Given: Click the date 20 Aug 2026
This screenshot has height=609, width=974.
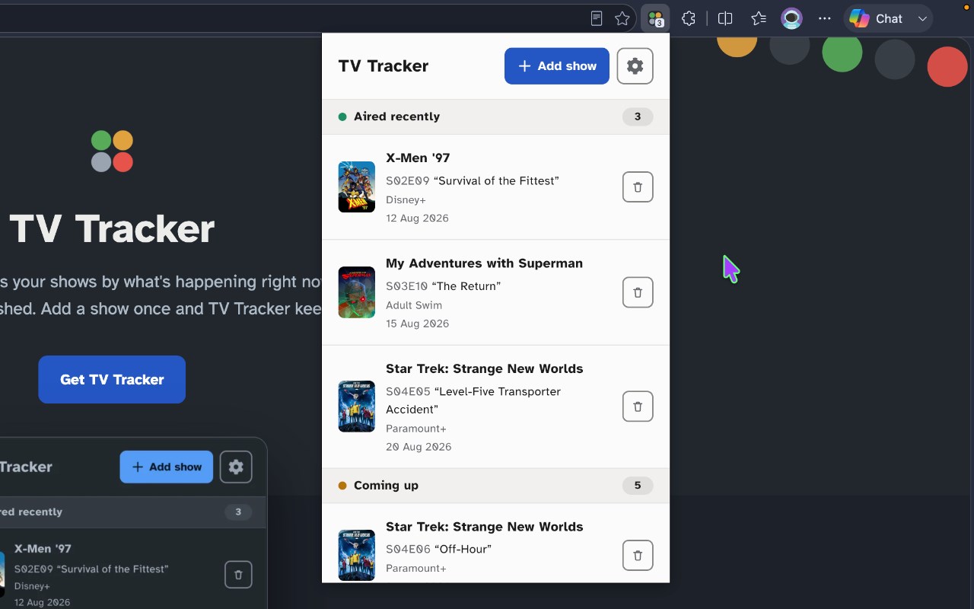Looking at the screenshot, I should [x=419, y=447].
